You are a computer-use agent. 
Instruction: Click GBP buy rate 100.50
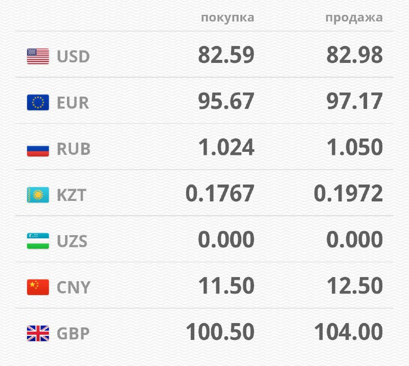220,332
